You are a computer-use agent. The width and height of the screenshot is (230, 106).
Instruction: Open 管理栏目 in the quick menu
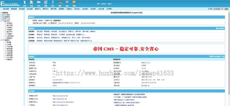[40, 35]
